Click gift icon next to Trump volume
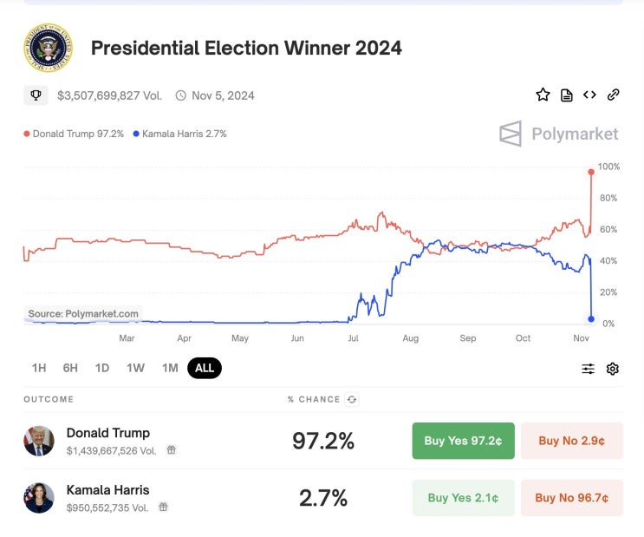Image resolution: width=644 pixels, height=537 pixels. click(172, 450)
